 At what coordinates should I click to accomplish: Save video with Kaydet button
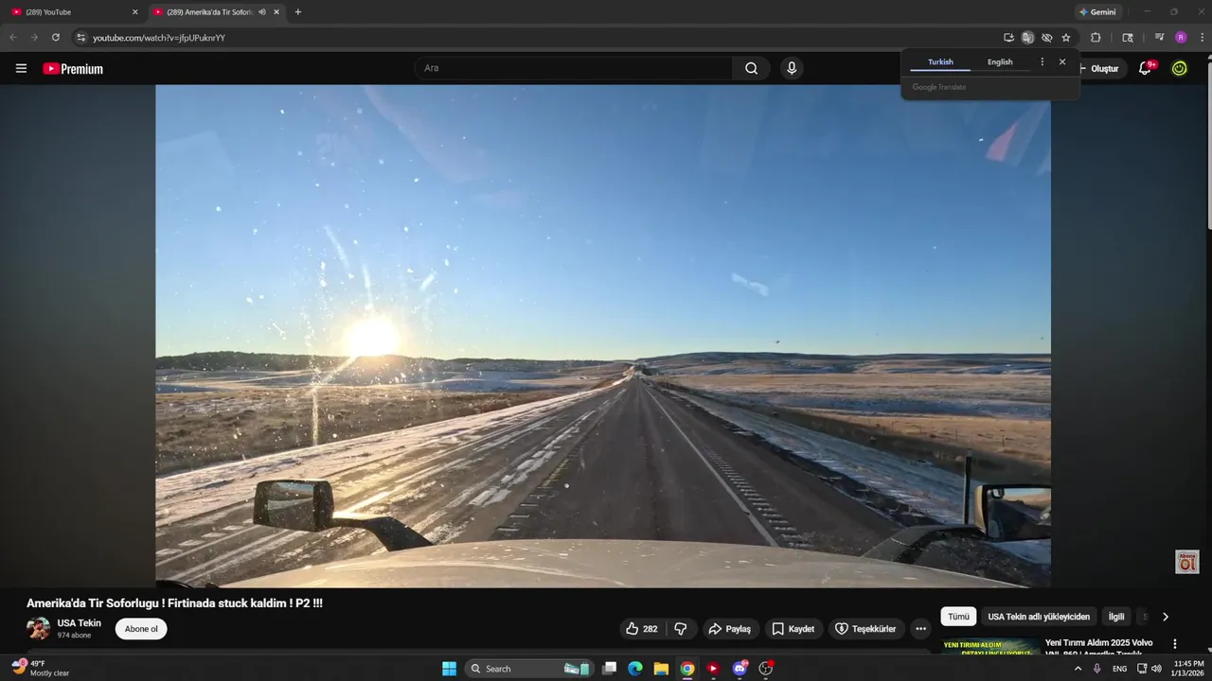(x=793, y=629)
